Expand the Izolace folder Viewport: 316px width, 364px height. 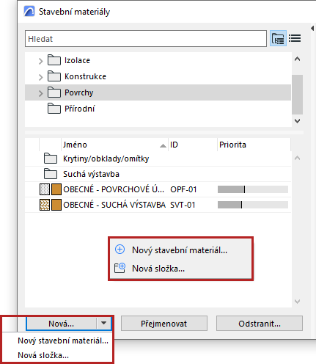[x=40, y=61]
